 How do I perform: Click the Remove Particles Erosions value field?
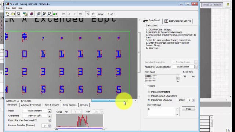tap(45, 125)
